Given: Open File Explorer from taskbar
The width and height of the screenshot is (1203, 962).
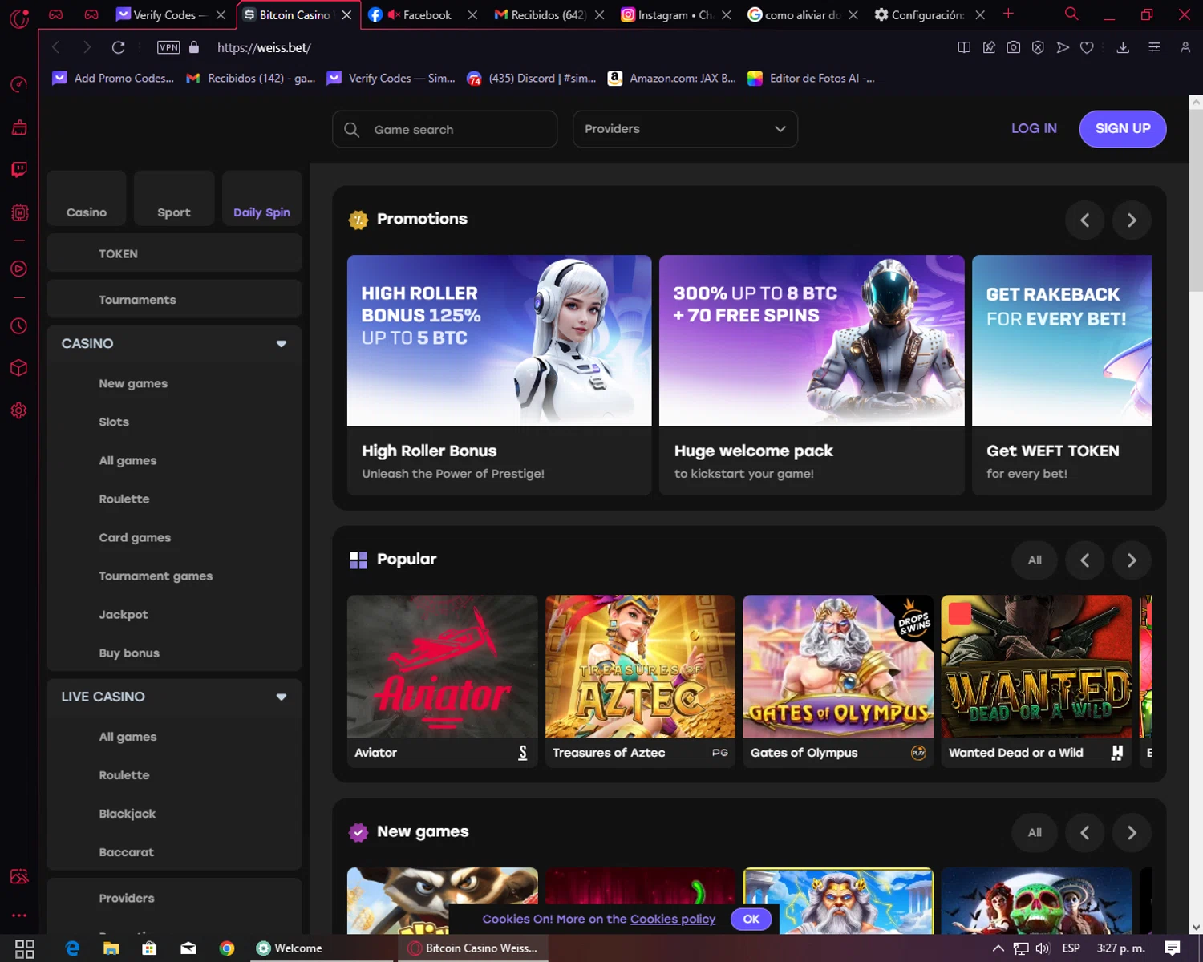Looking at the screenshot, I should click(111, 948).
